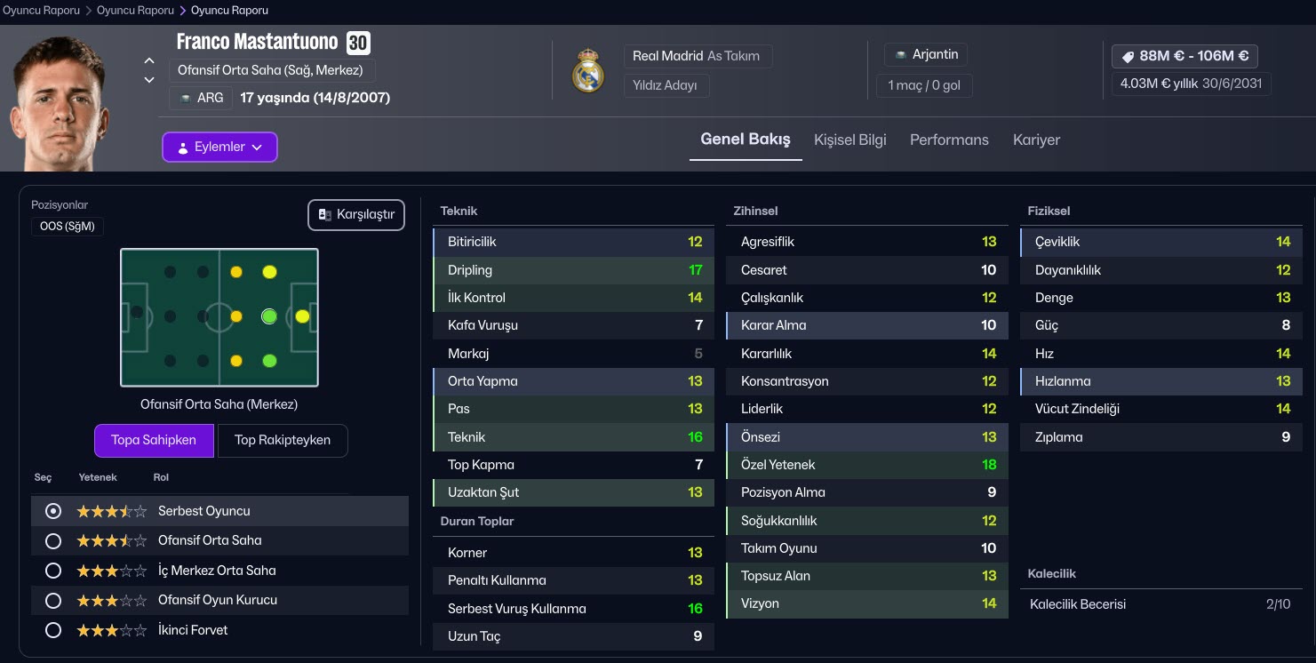Select the Ofansif Orta Saha role radio
Image resolution: width=1316 pixels, height=663 pixels.
(x=53, y=540)
